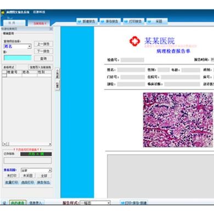Click the 打印报告 (print report) toolbar button

(x=133, y=21)
